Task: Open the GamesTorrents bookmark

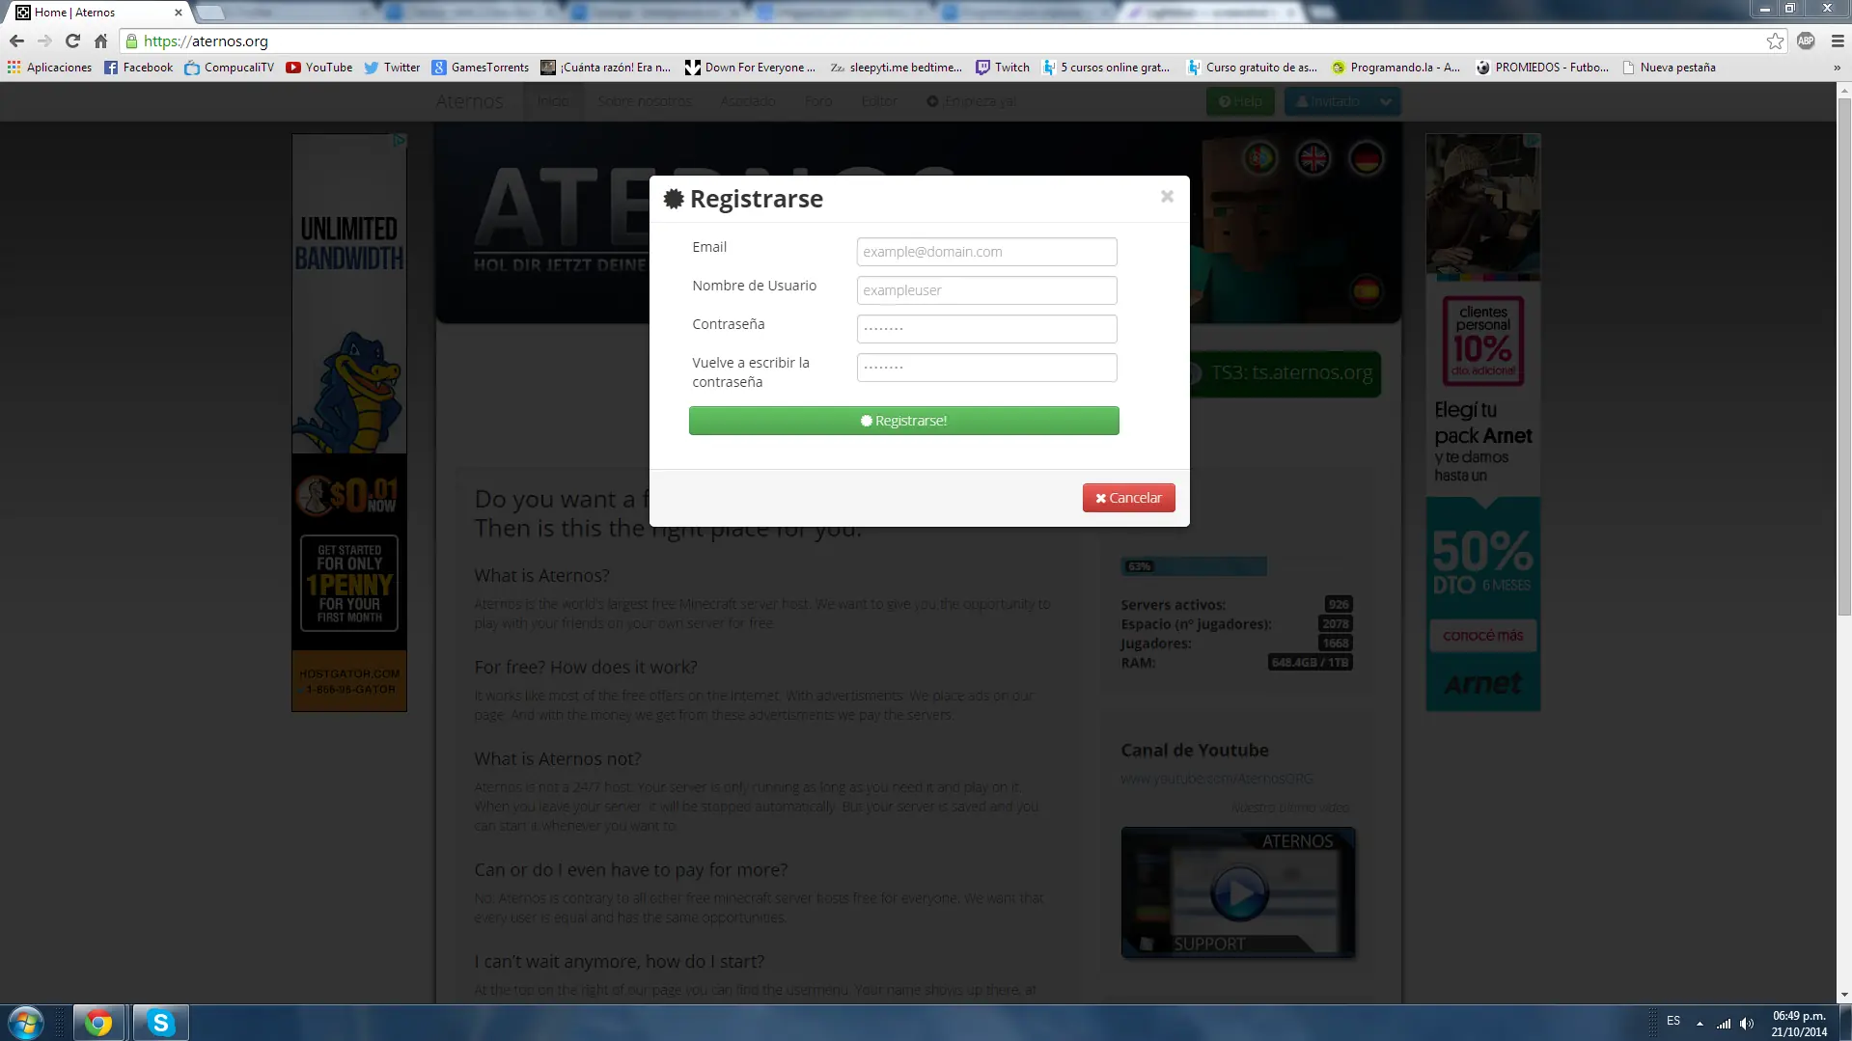Action: (x=480, y=68)
